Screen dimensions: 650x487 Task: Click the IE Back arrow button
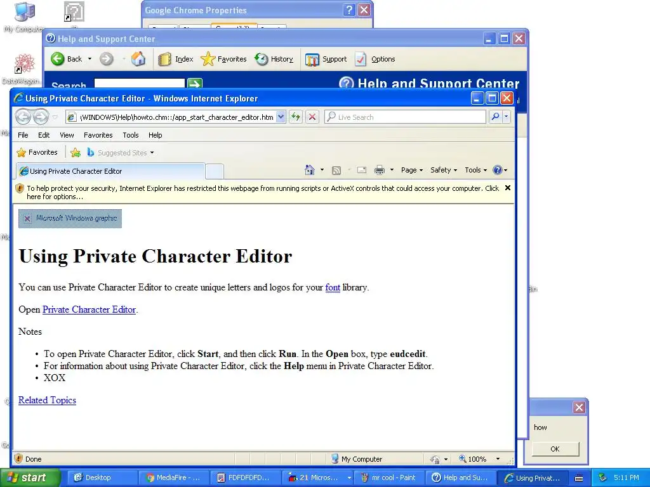(23, 117)
